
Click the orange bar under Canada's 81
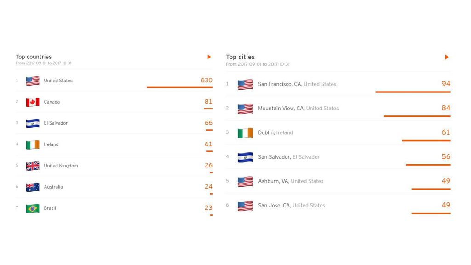(208, 109)
